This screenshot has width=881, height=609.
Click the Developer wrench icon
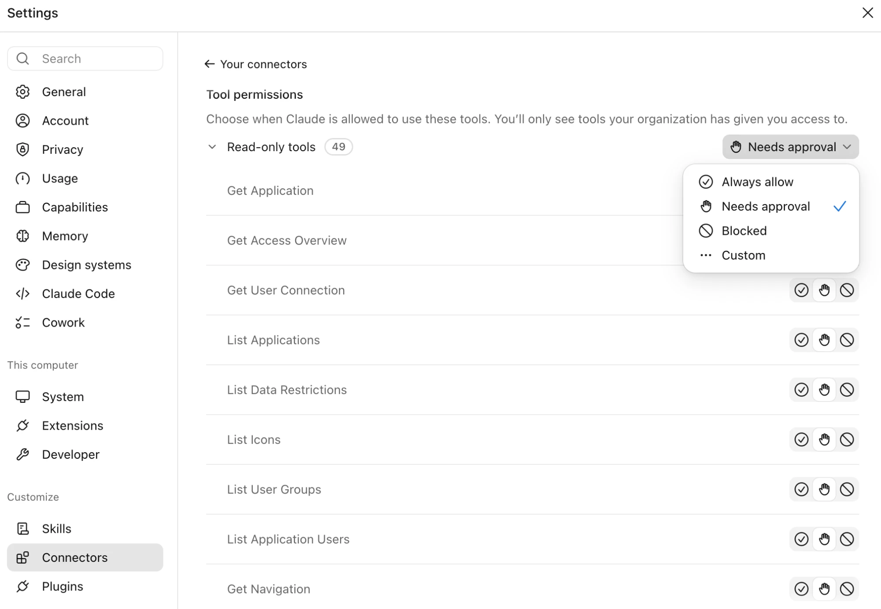(x=22, y=454)
